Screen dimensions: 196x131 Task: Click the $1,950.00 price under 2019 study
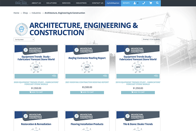[138, 88]
